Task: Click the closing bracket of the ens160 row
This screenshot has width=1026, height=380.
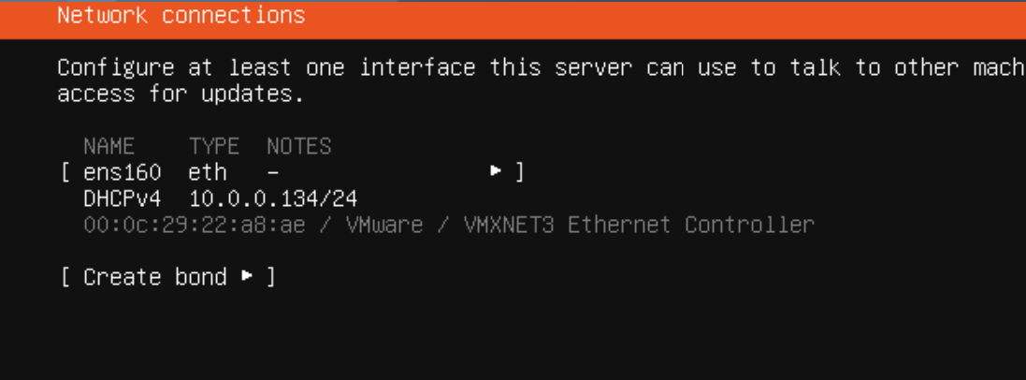Action: [519, 173]
